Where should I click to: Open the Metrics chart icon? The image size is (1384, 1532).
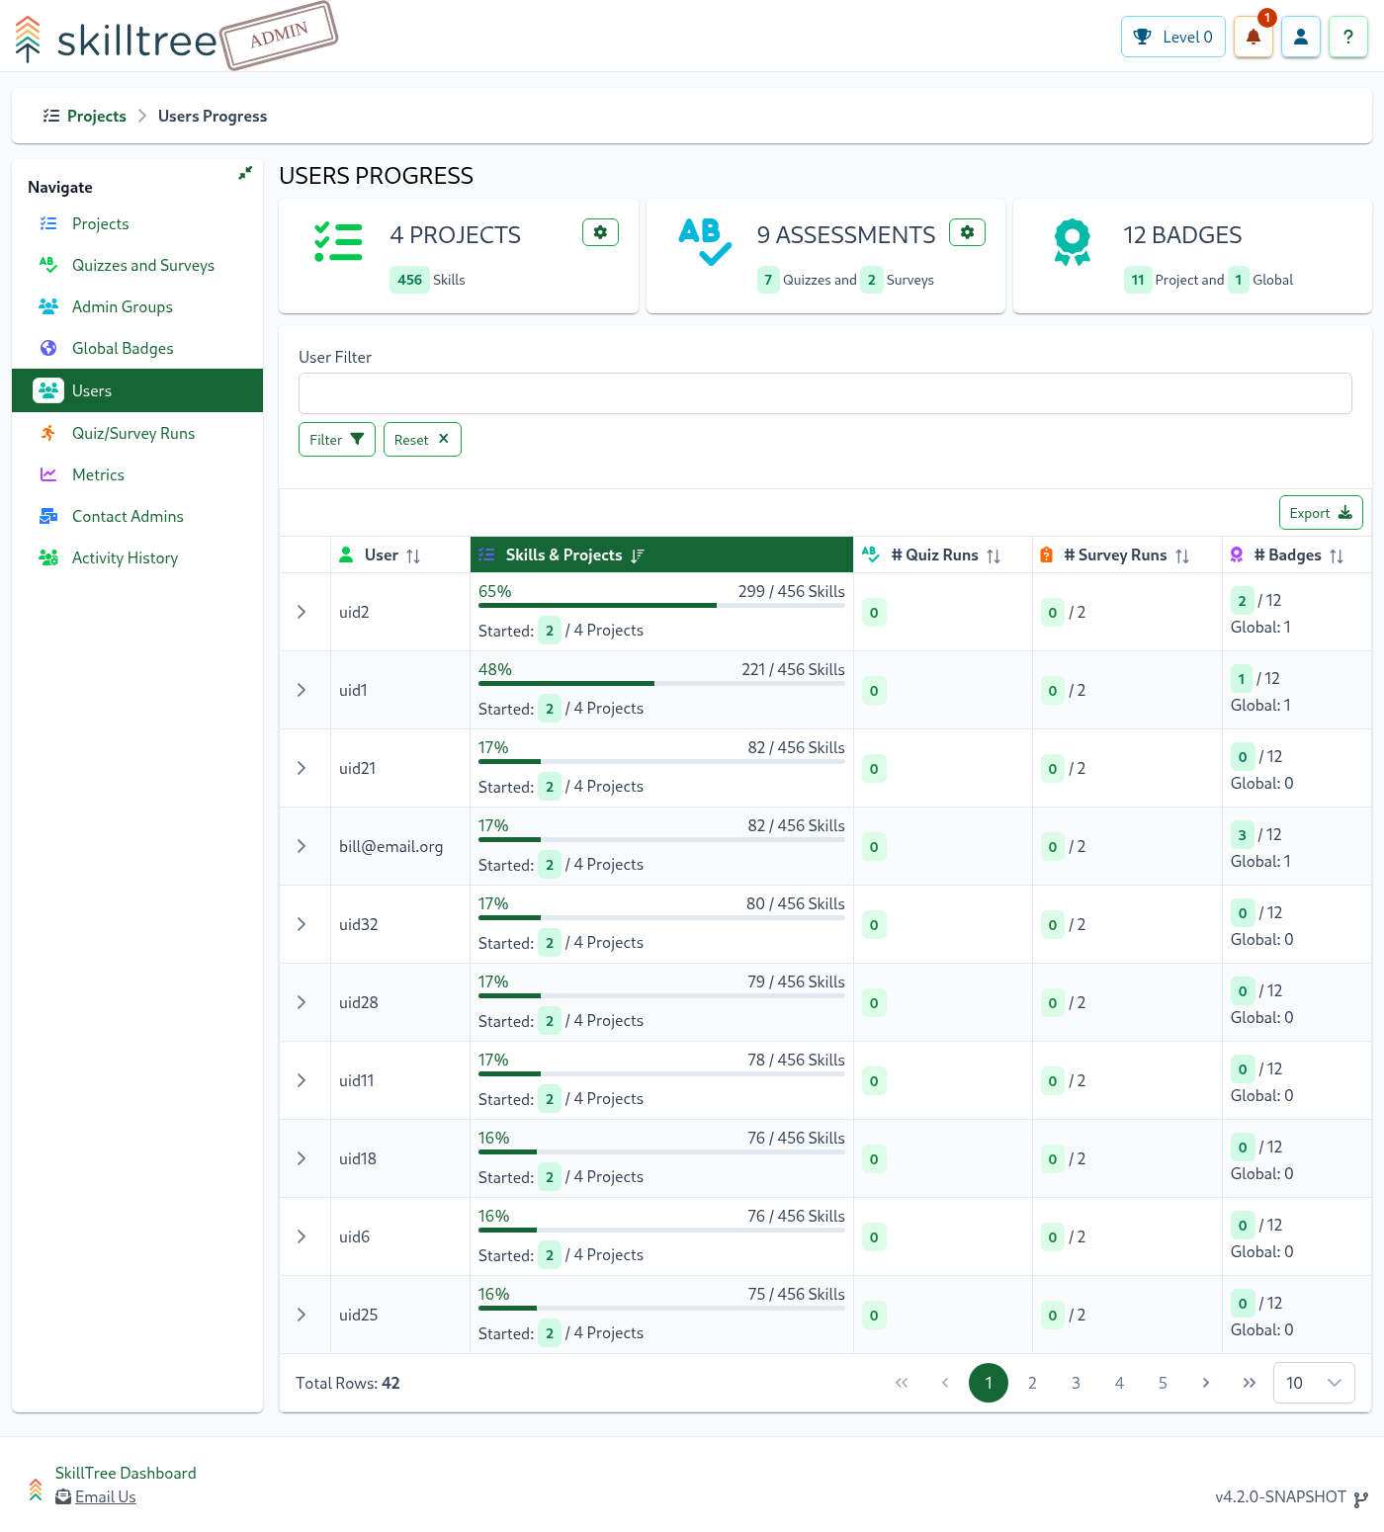coord(47,474)
